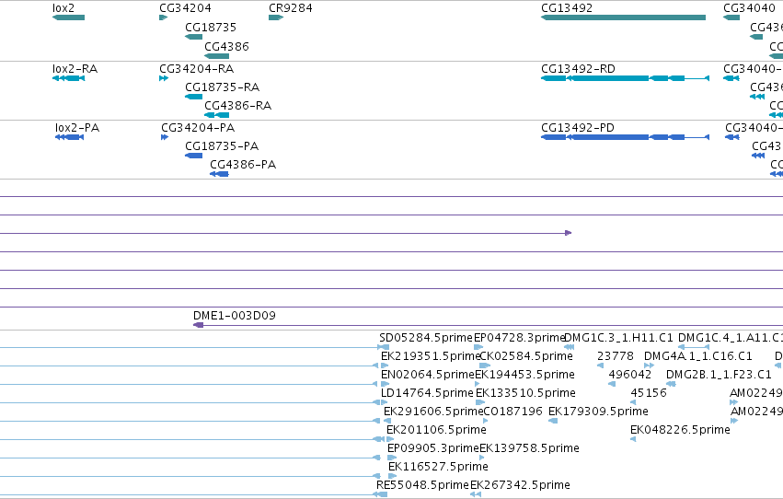The width and height of the screenshot is (783, 499).
Task: Select the CG4386-RA transcript label
Action: 238,106
